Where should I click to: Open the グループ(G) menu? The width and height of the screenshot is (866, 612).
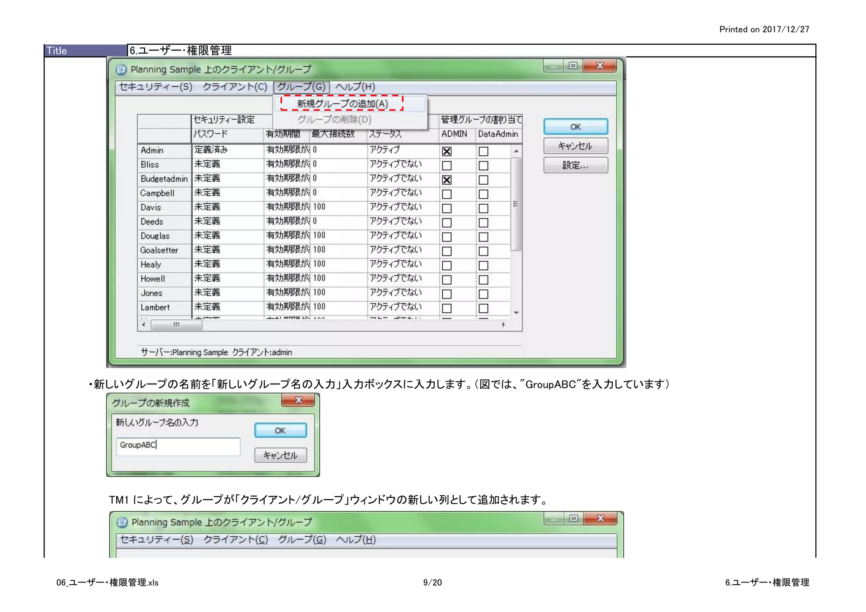[301, 87]
